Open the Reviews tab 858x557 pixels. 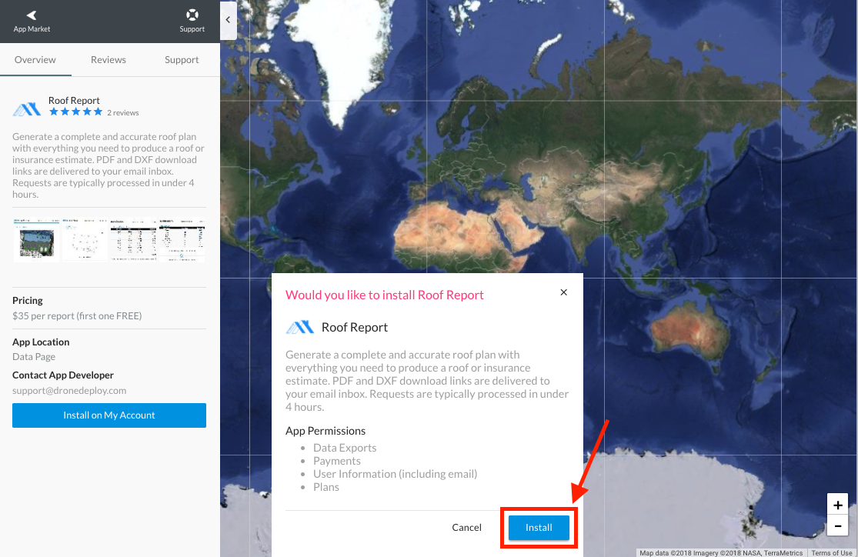(x=109, y=60)
